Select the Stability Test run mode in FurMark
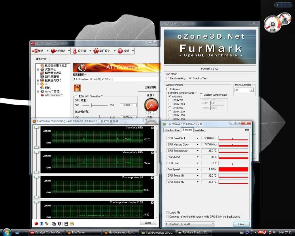 point(190,78)
